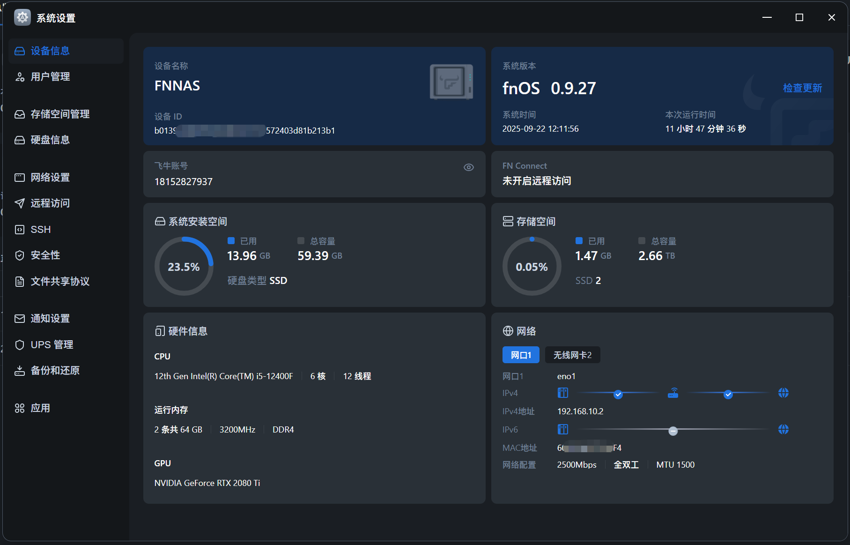
Task: Click the Network Settings (网络设置) sidebar icon
Action: [x=20, y=178]
